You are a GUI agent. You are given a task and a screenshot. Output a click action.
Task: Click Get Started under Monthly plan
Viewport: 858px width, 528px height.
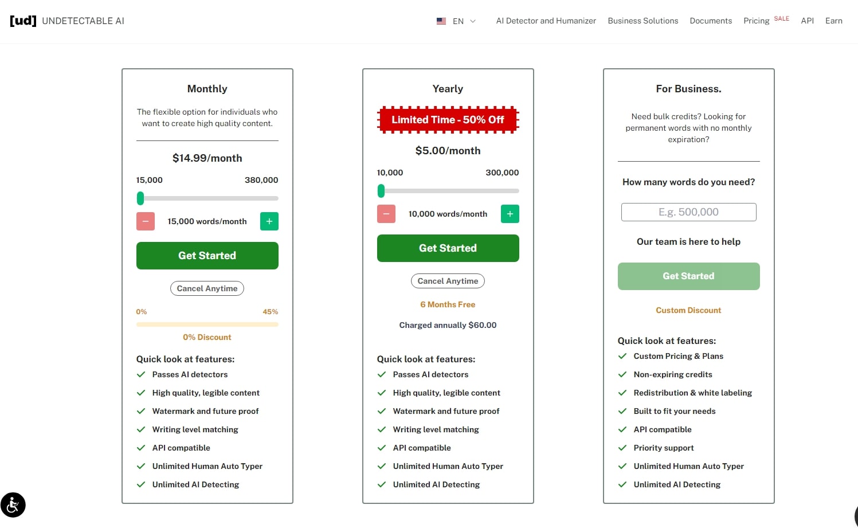207,256
